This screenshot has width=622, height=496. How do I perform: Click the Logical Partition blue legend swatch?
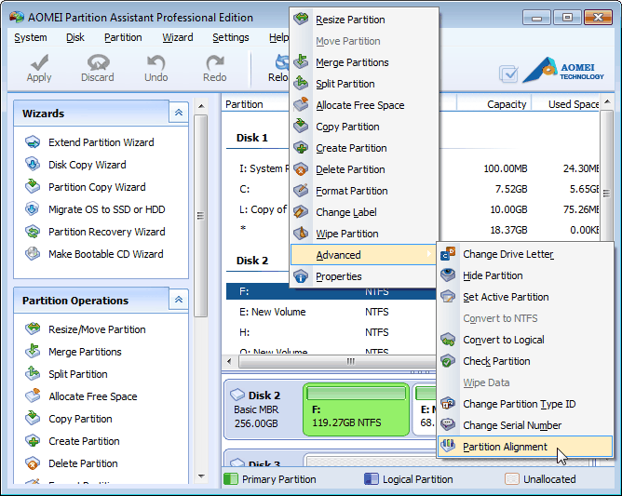(x=371, y=479)
